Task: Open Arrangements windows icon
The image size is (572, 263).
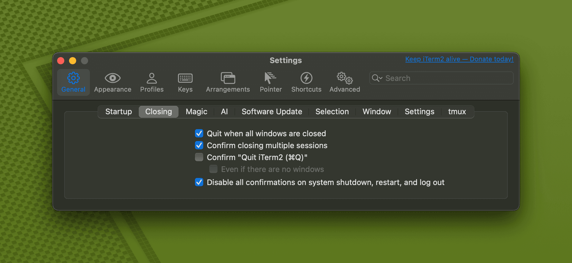Action: (x=228, y=78)
